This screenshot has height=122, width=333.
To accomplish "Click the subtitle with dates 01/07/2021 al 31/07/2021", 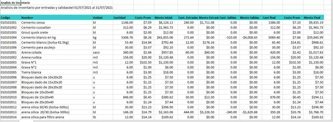I will 57,8.
